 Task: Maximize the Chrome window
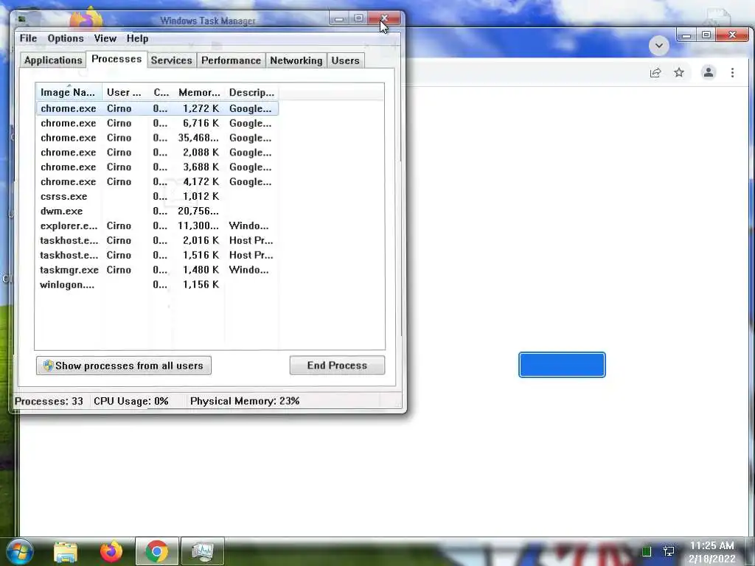pos(706,35)
